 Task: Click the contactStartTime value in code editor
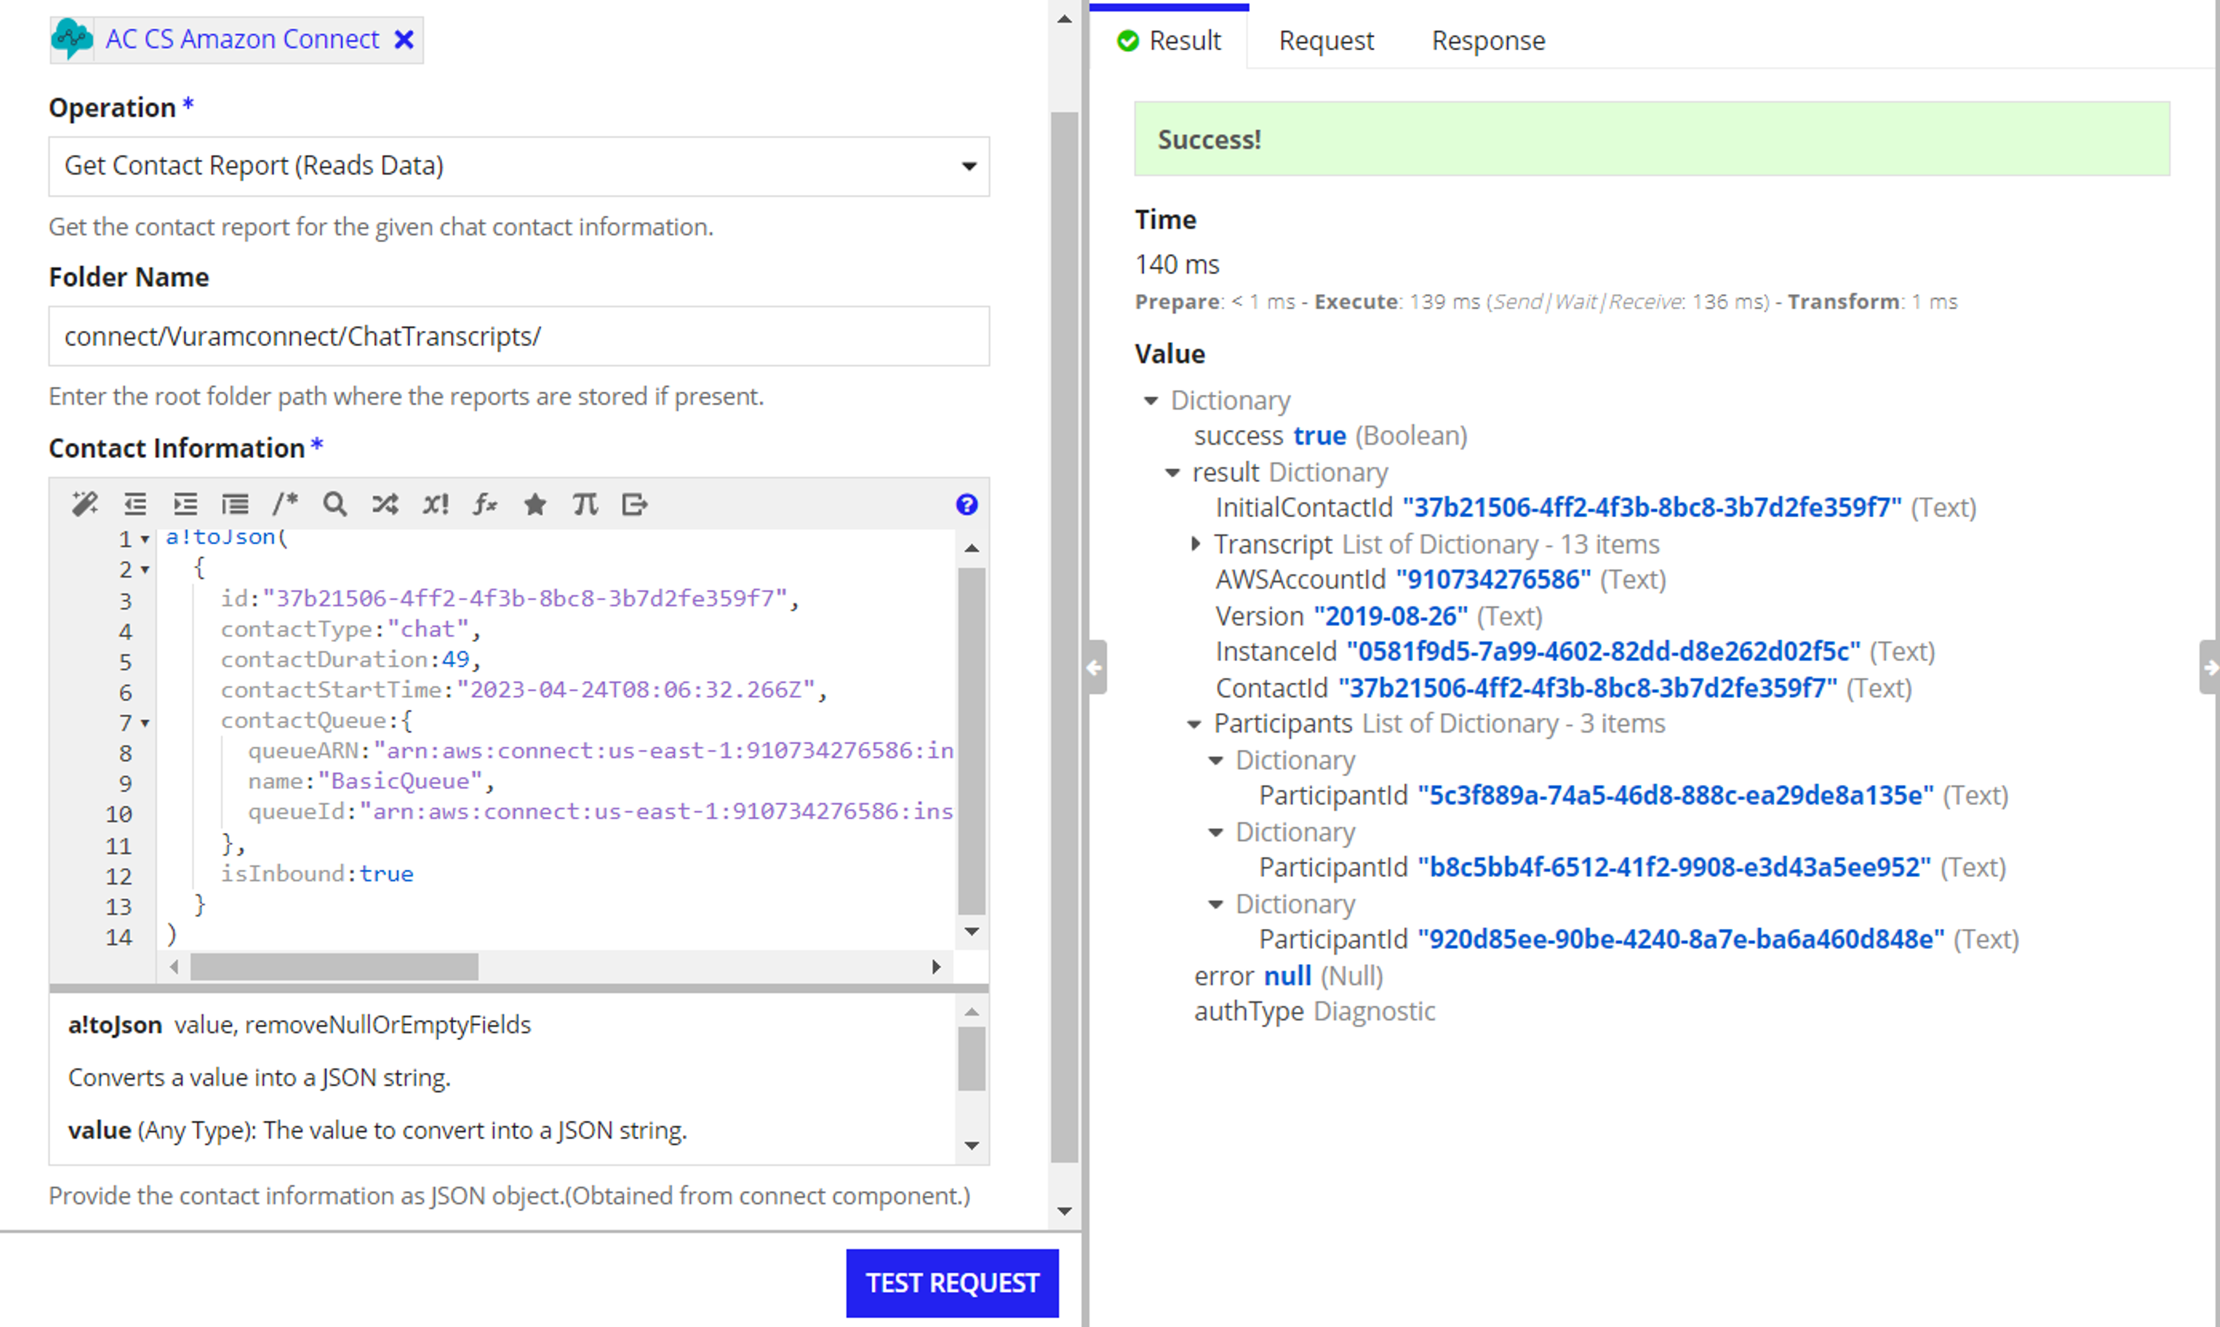(x=635, y=690)
